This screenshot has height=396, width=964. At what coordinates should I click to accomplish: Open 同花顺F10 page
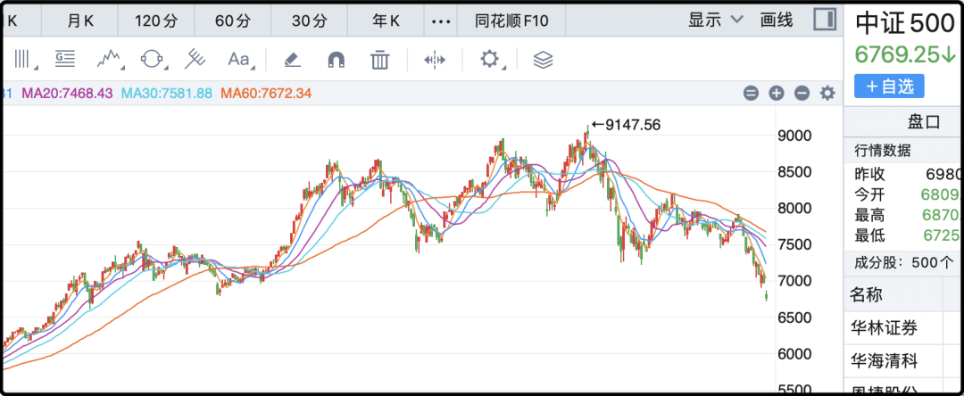pyautogui.click(x=511, y=21)
